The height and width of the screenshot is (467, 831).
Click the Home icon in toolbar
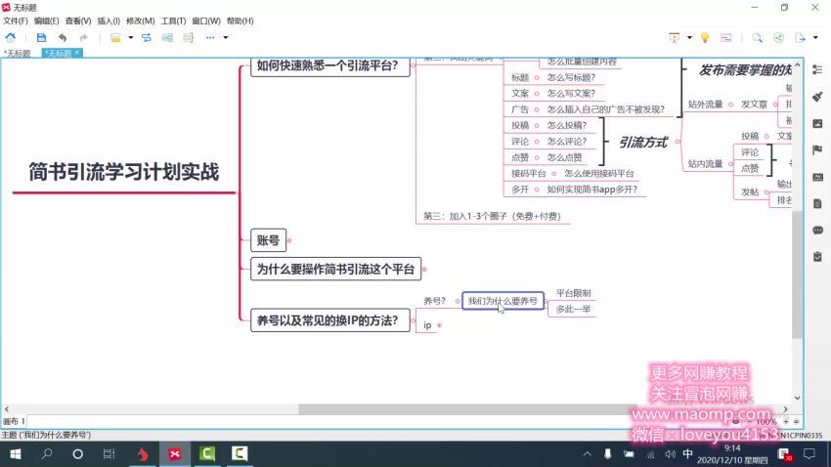click(11, 37)
